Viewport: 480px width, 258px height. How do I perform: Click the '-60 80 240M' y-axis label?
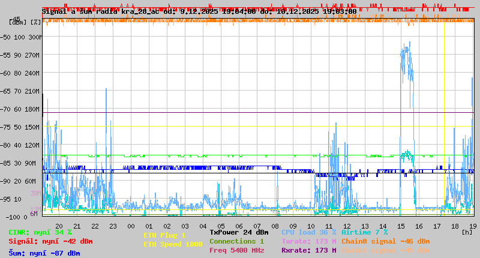[x=20, y=73]
